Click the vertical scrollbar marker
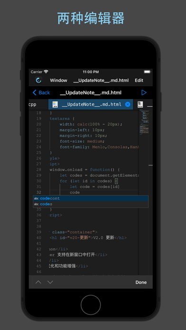Viewport: 186px width, 330px height. pyautogui.click(x=150, y=165)
